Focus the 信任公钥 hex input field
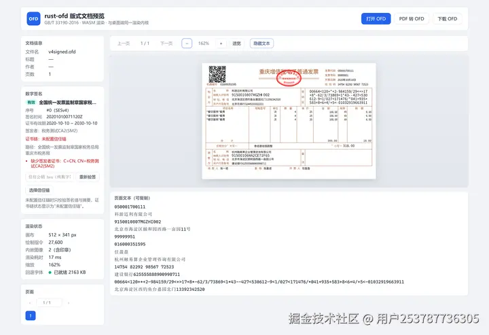Screen dimensions: 489x335 50,177
